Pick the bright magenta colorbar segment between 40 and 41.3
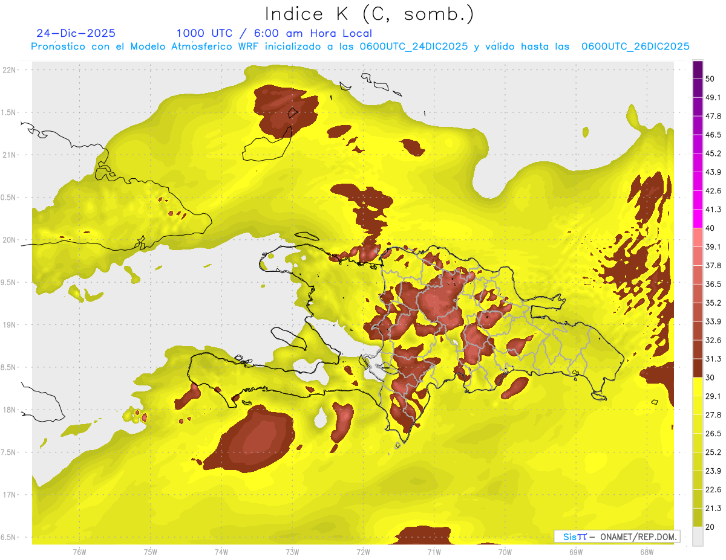The height and width of the screenshot is (560, 726). point(698,219)
